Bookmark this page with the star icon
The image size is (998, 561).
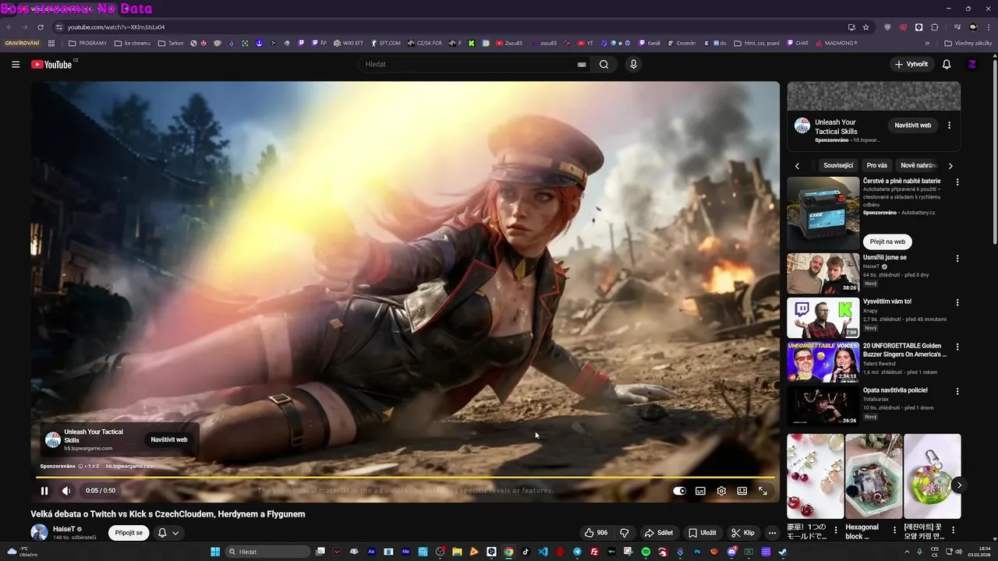(865, 27)
